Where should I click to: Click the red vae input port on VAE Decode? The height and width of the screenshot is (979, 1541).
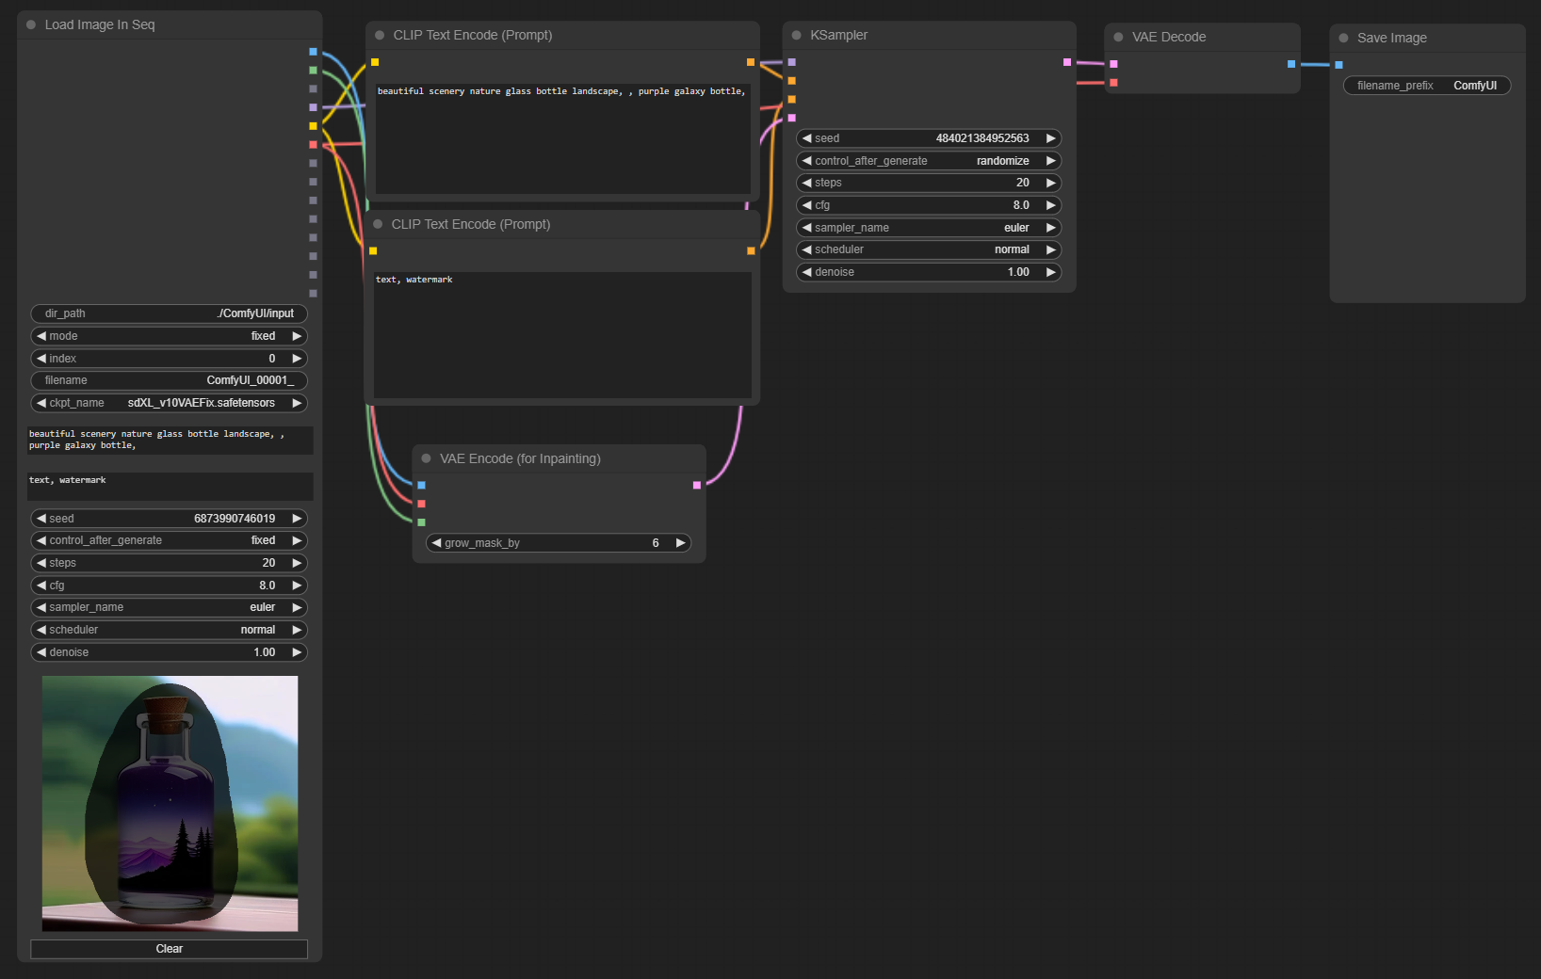coord(1113,83)
